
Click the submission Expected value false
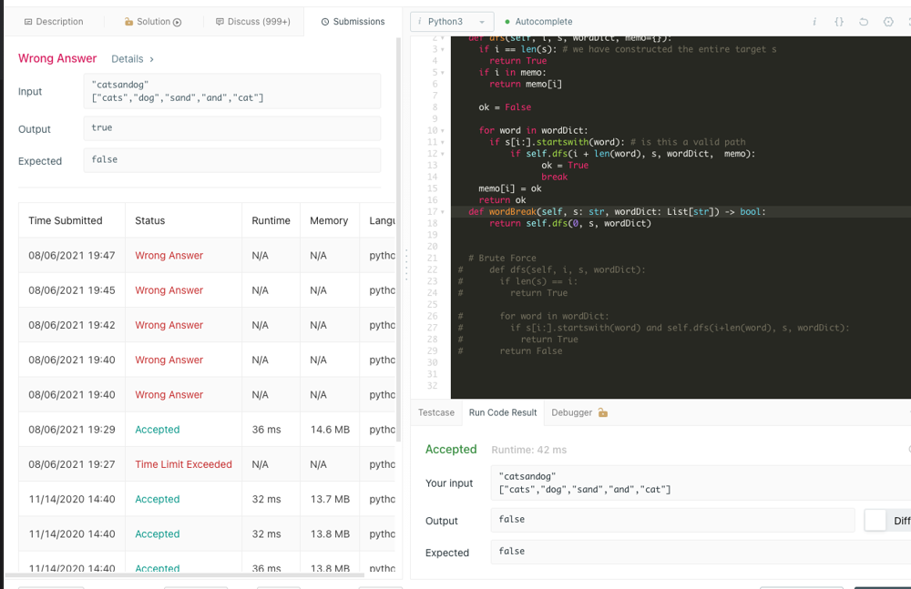231,159
